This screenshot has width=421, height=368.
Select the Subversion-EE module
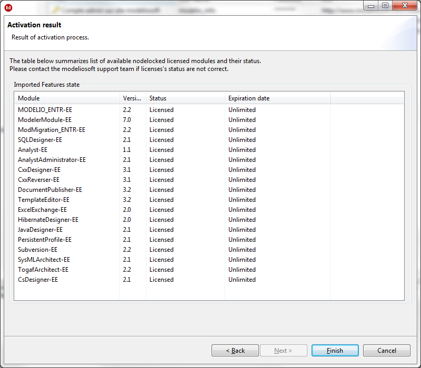click(37, 249)
